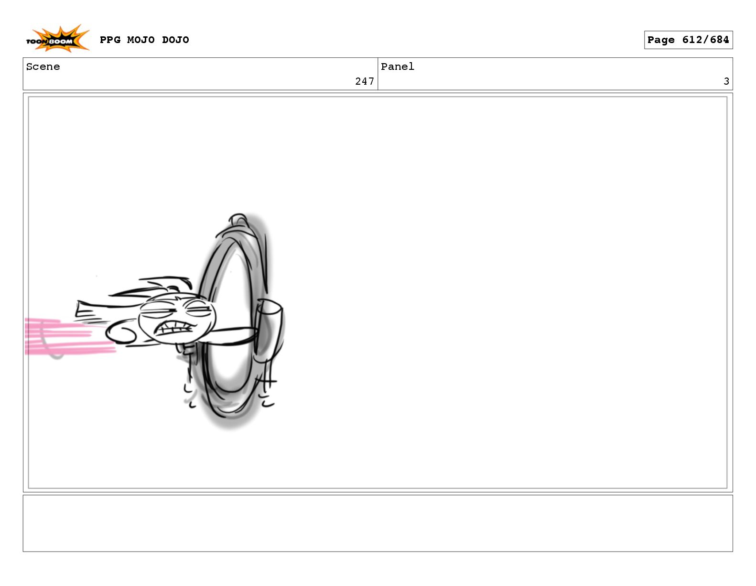Click the Toon Boom logo

point(57,39)
